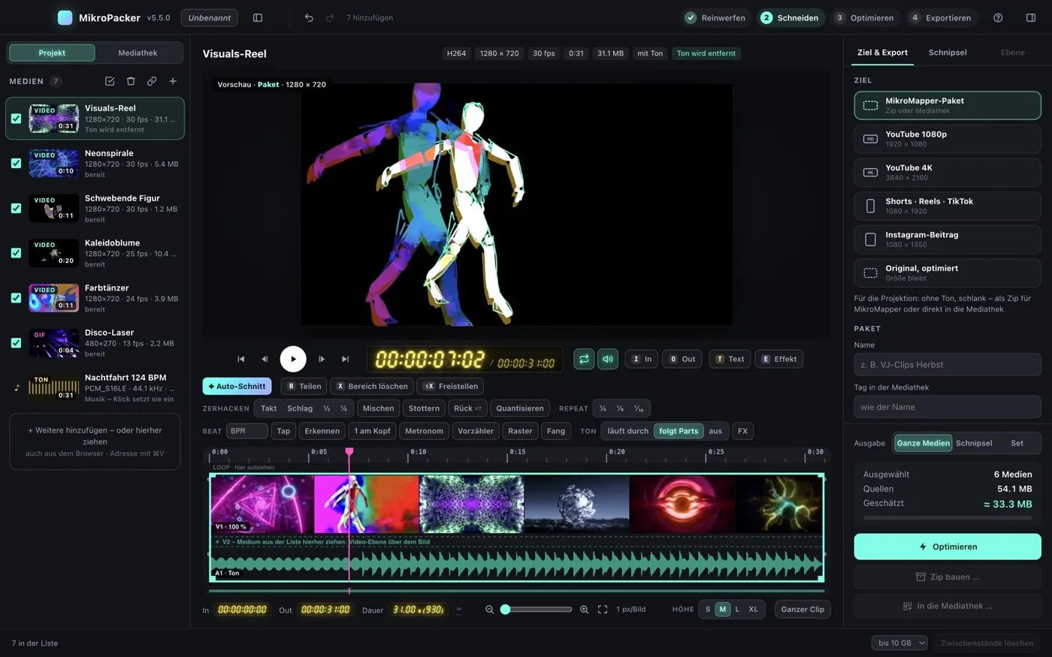Toggle the left sidebar panel icon
This screenshot has height=657, width=1052.
click(258, 18)
